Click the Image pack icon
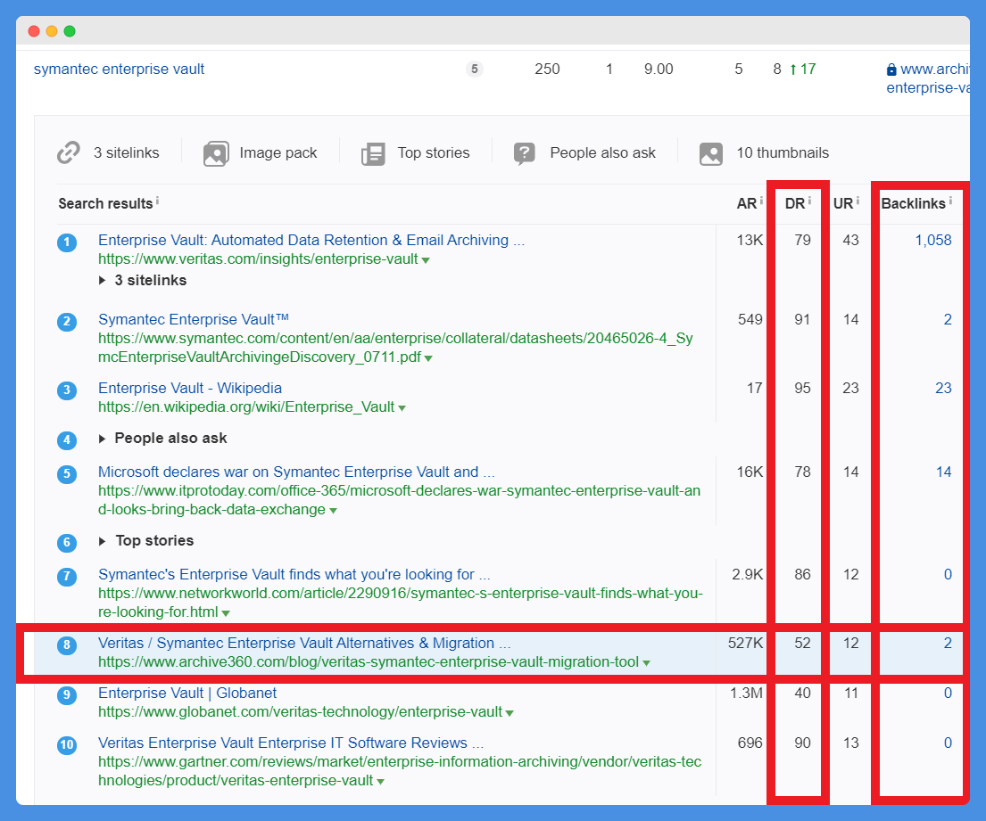Screen dimensions: 986x821 216,153
